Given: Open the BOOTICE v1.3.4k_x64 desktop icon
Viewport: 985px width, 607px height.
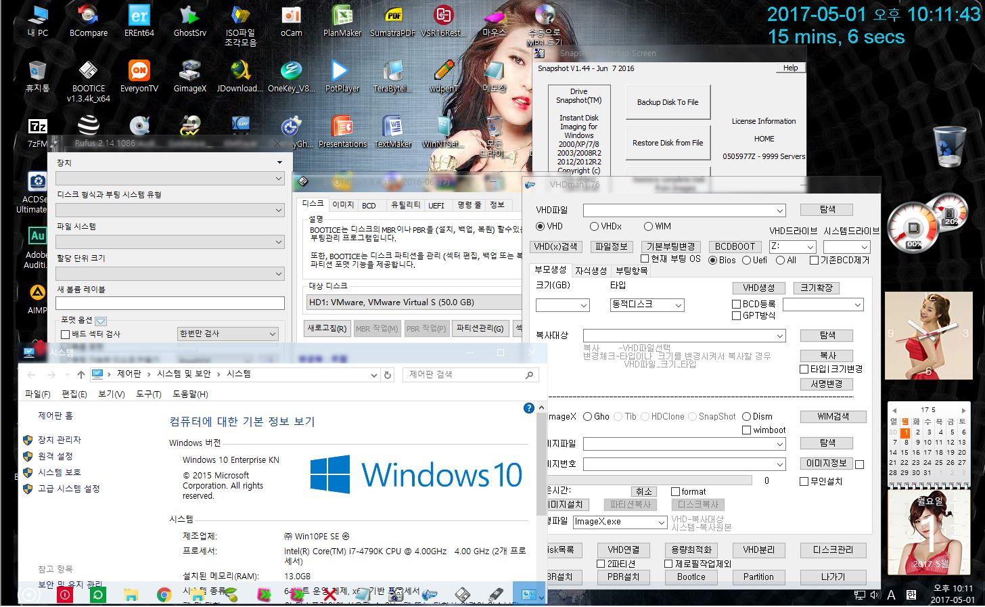Looking at the screenshot, I should coord(88,81).
